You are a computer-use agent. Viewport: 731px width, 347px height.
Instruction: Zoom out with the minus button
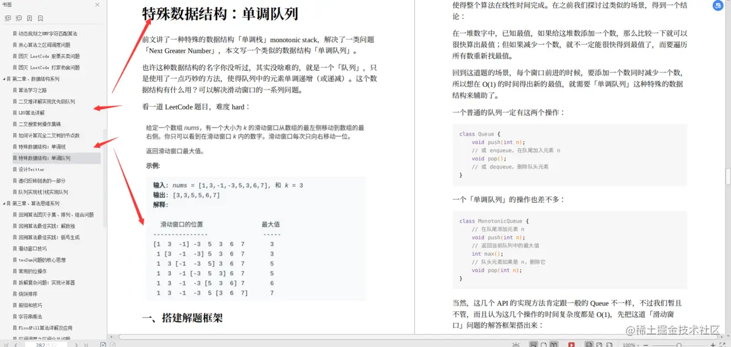(x=646, y=345)
